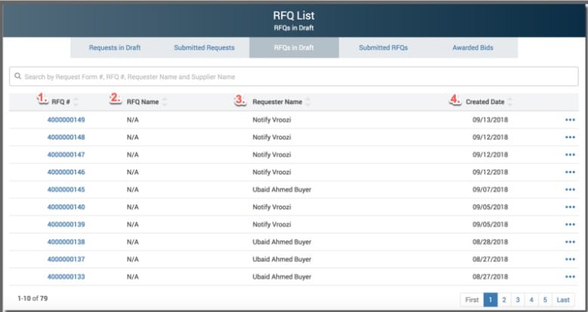Image resolution: width=588 pixels, height=312 pixels.
Task: Sort the list by Created Date arrows
Action: pyautogui.click(x=510, y=102)
